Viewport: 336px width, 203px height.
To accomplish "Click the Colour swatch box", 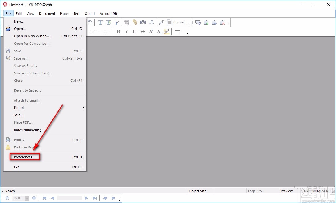I will click(x=170, y=22).
